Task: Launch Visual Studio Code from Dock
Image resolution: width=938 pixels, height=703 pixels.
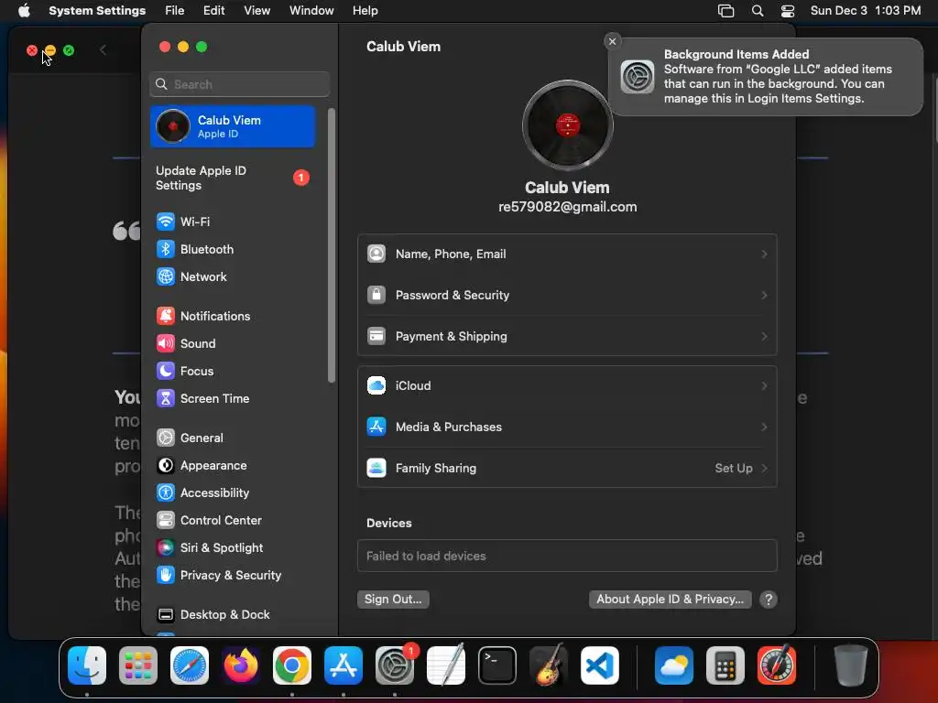Action: pos(599,665)
